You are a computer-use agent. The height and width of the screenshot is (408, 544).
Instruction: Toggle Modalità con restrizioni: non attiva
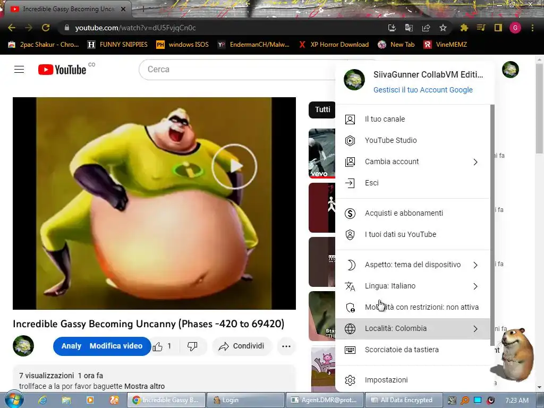[x=413, y=307]
